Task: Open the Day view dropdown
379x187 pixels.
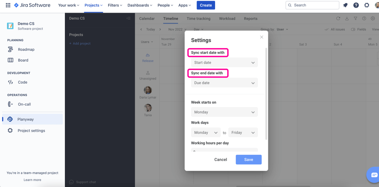Action: click(x=198, y=29)
